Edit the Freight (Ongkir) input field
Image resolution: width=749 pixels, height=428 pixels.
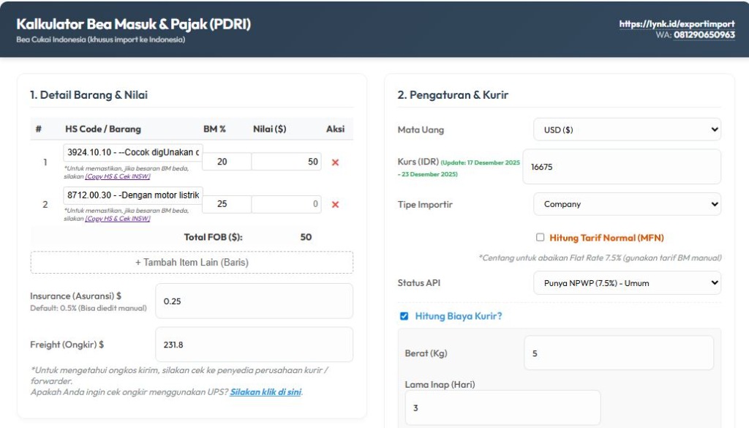(x=254, y=345)
